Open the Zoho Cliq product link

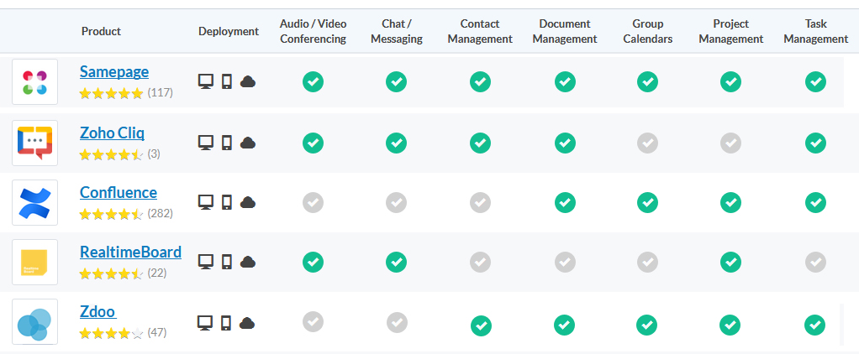tap(112, 133)
